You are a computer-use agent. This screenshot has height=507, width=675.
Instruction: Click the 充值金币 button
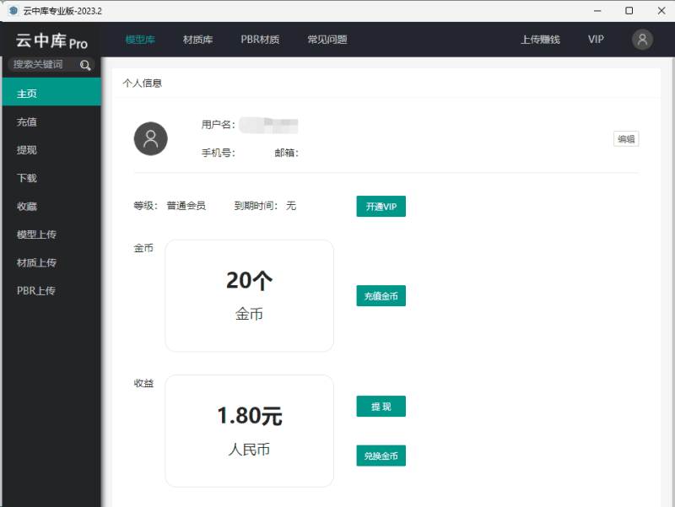coord(381,295)
